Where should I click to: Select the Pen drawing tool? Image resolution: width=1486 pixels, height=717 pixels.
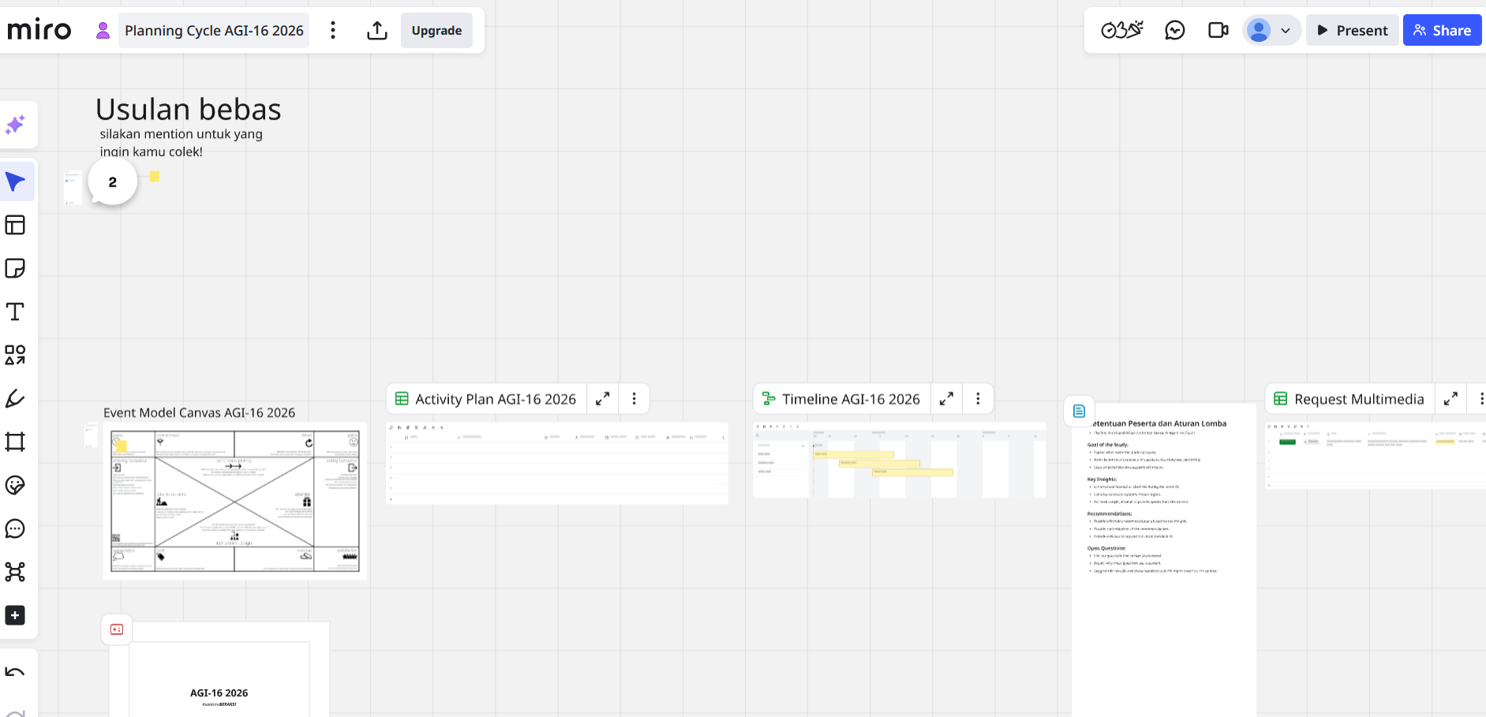16,398
